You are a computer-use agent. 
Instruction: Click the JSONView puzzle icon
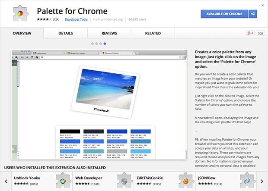[x=248, y=181]
